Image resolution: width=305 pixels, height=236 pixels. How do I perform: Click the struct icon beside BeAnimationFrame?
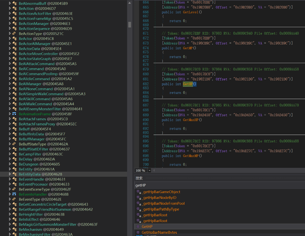14,114
